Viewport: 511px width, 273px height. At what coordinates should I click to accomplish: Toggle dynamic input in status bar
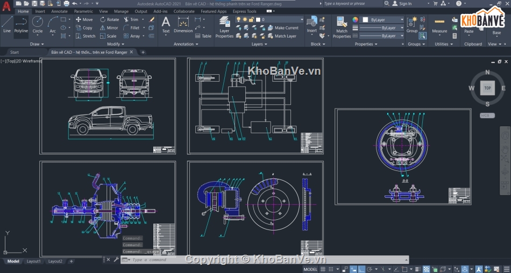353,269
